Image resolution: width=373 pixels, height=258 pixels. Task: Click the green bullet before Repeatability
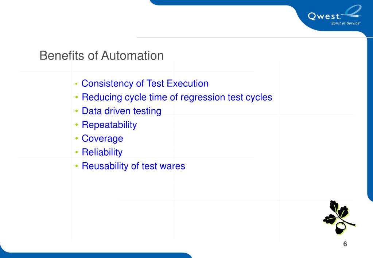pos(76,125)
